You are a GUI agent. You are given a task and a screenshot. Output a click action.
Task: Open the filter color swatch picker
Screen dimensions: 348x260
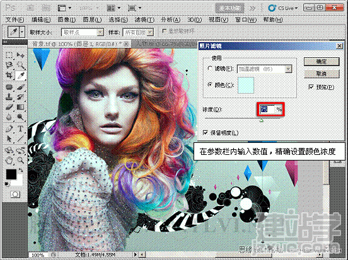(246, 85)
